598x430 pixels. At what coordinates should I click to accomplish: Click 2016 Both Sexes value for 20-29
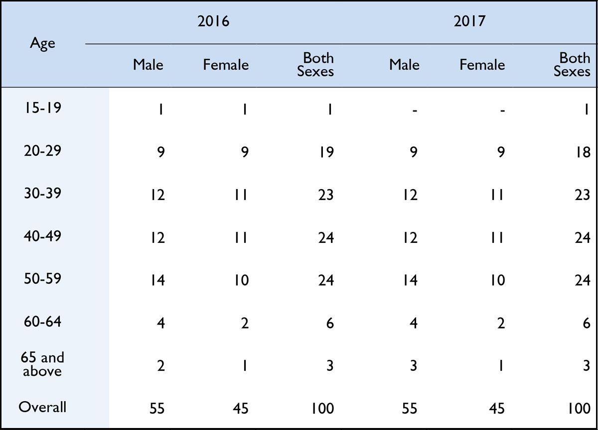326,151
